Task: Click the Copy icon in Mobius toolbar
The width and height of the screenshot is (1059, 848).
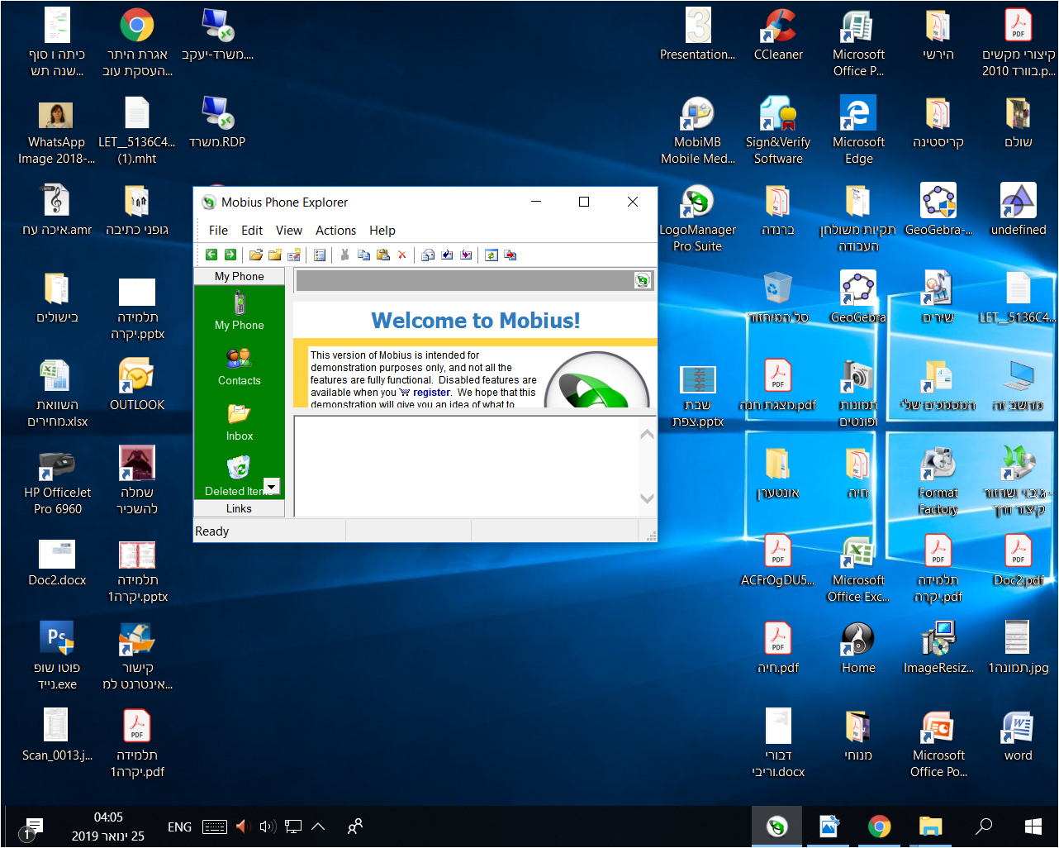Action: click(x=363, y=255)
